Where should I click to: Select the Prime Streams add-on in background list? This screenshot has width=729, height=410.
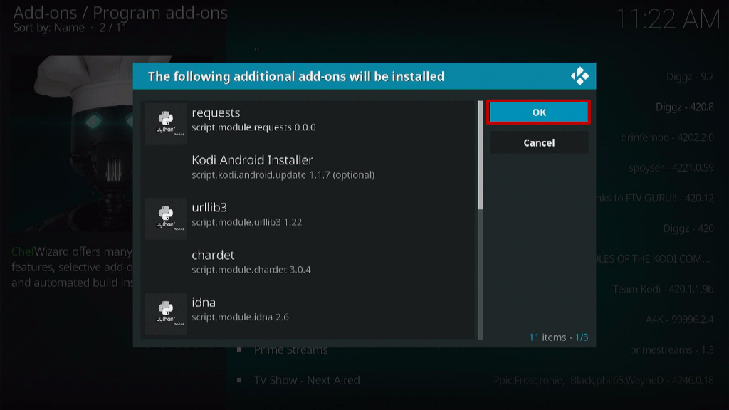pyautogui.click(x=290, y=350)
